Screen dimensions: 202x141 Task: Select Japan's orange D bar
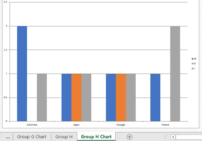click(77, 98)
